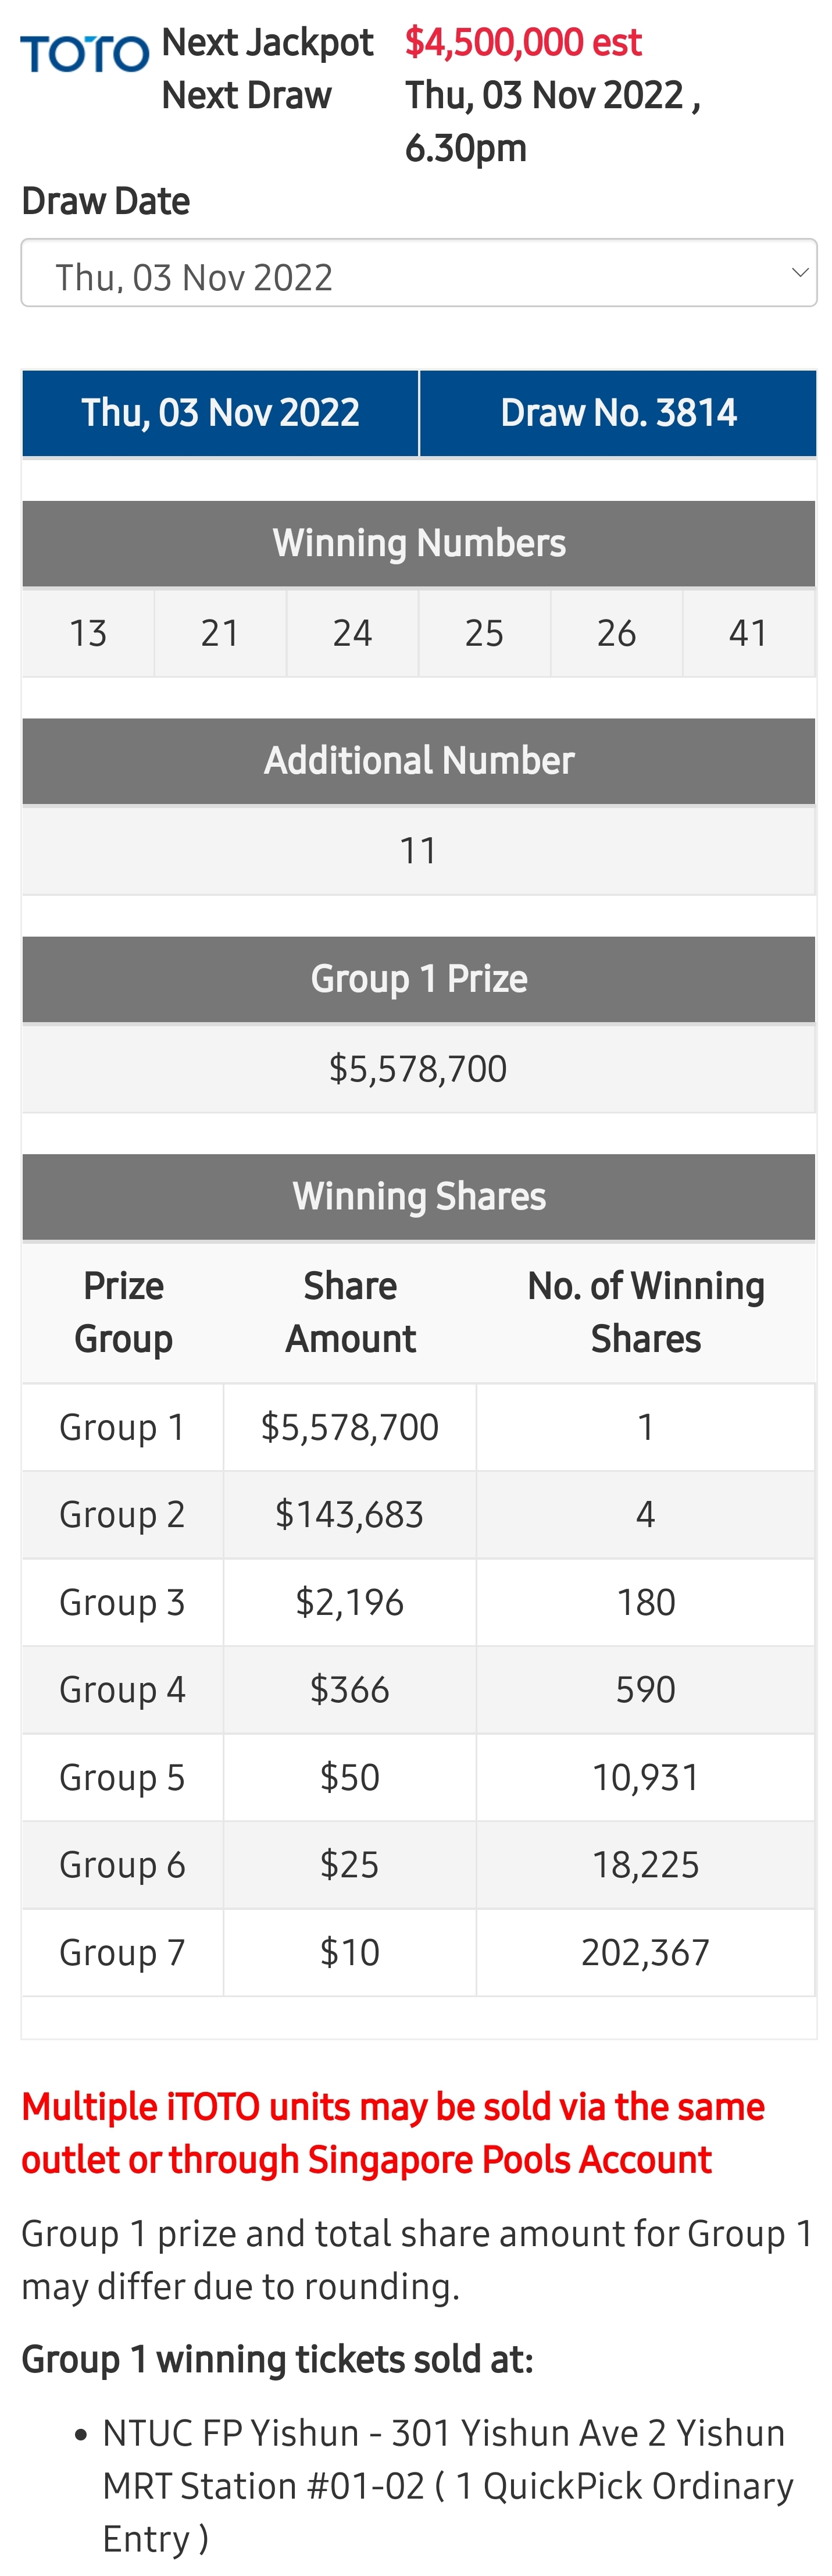This screenshot has height=2576, width=832.
Task: Select the Group 2 row label
Action: click(122, 1515)
